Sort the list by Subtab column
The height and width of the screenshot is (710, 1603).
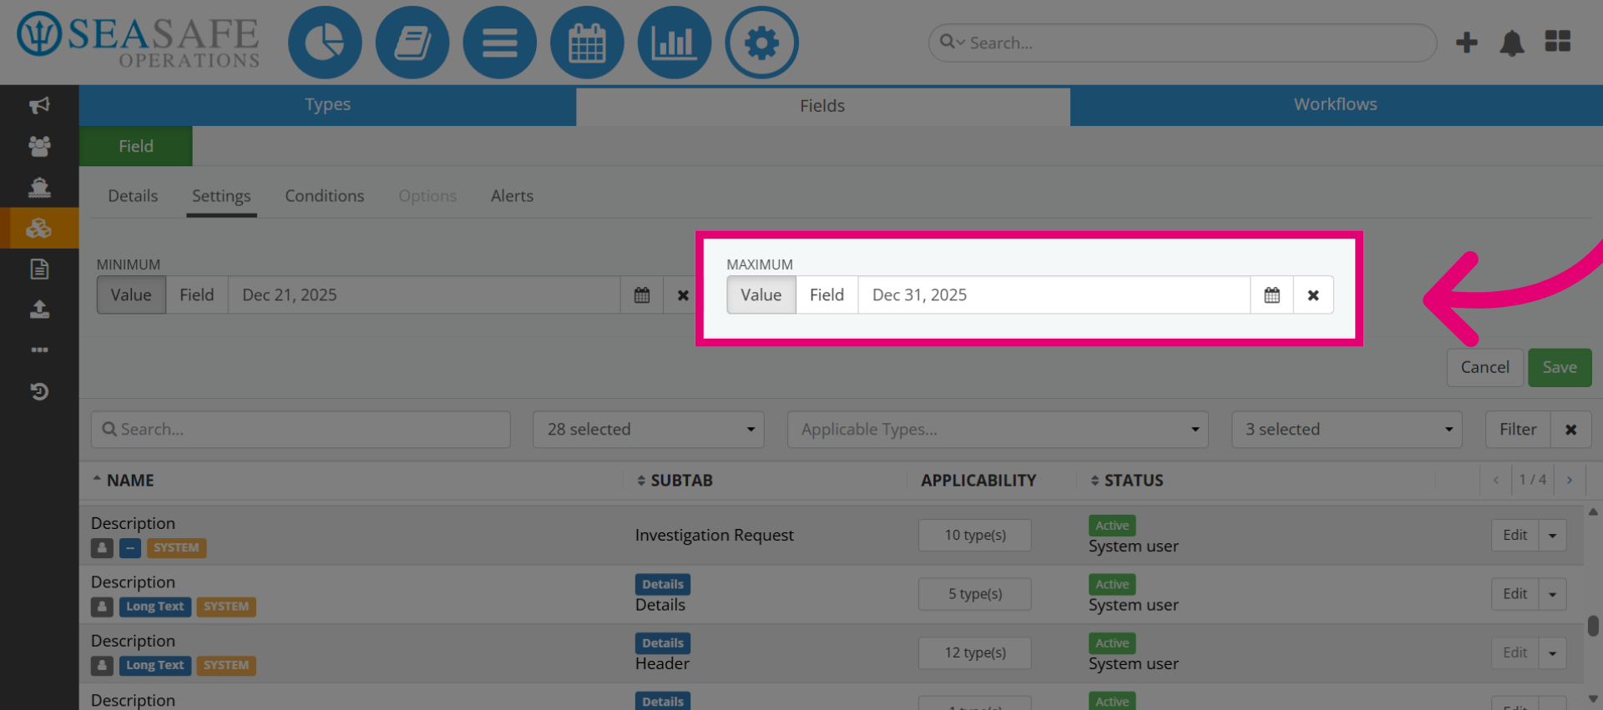[x=675, y=481]
